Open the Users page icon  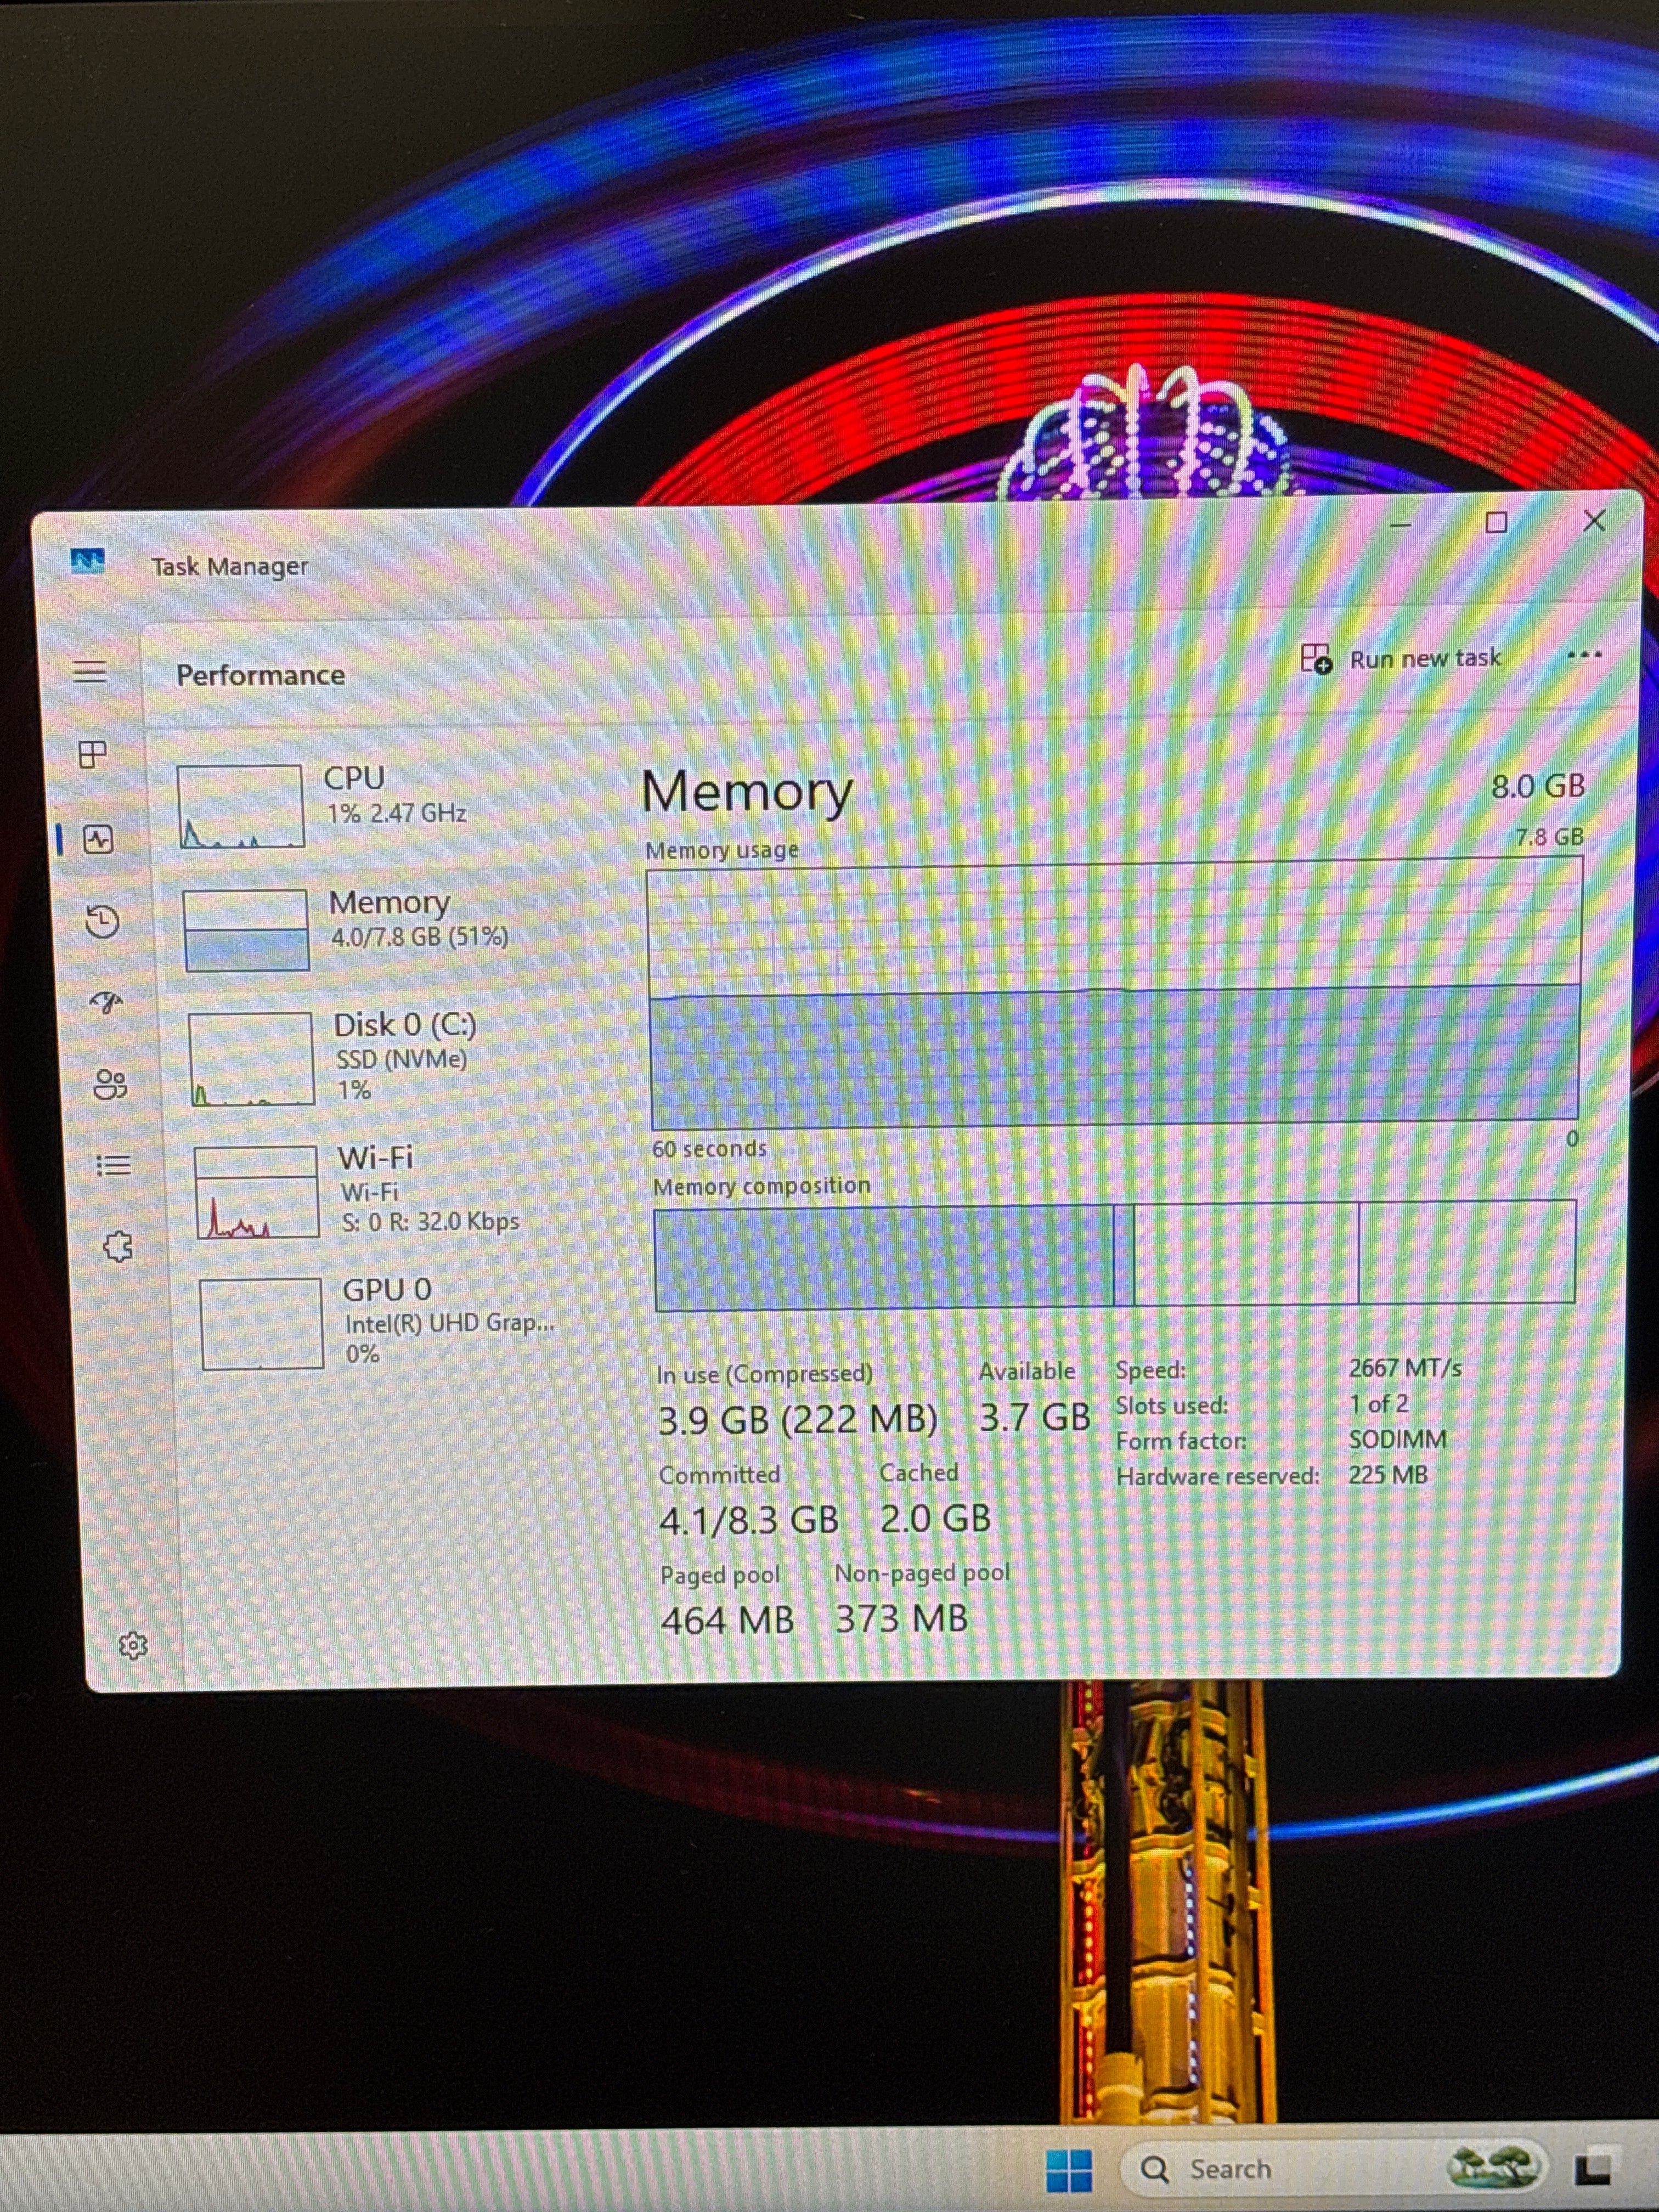point(110,1084)
